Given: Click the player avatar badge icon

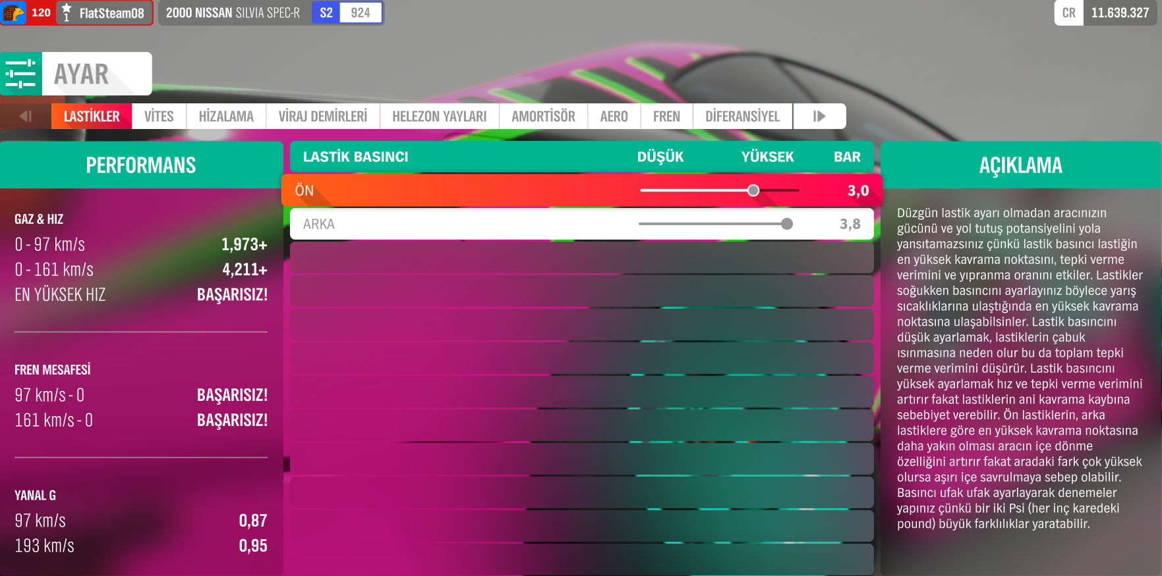Looking at the screenshot, I should point(13,13).
